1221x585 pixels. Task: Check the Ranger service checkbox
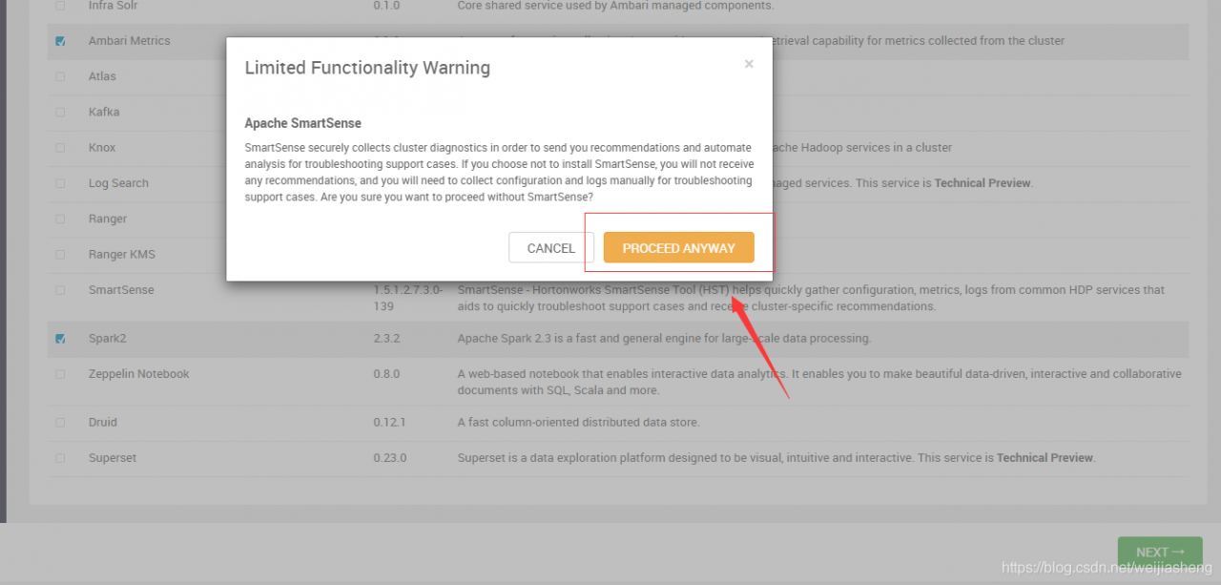[61, 219]
